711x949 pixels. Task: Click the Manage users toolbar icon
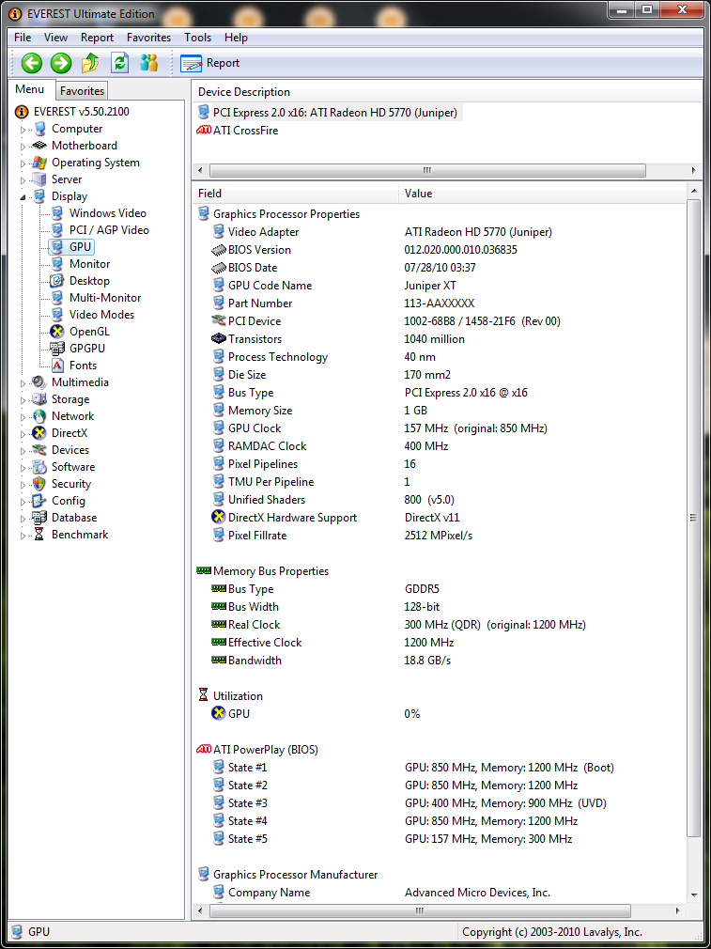click(x=148, y=62)
